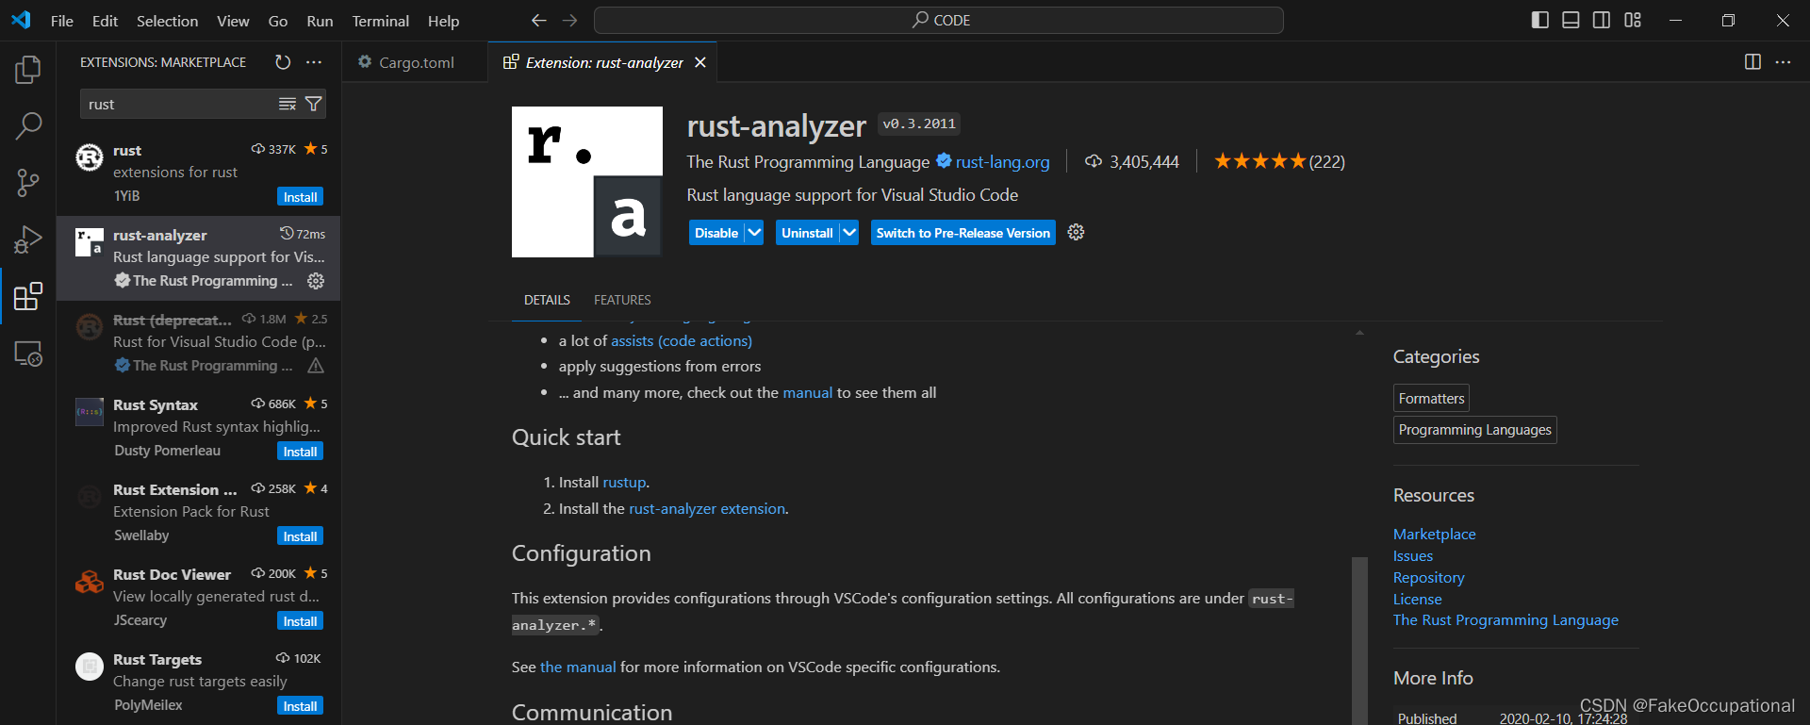The image size is (1810, 725).
Task: Toggle the bottom panel layout
Action: click(1571, 20)
